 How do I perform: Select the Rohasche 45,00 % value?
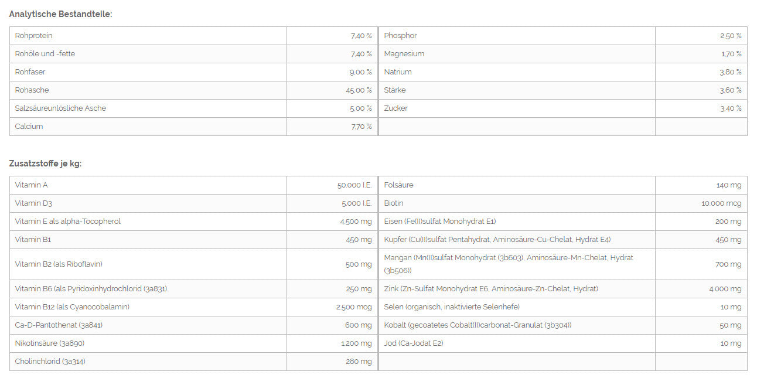[359, 90]
